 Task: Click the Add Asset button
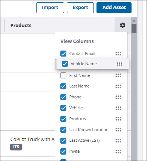[114, 8]
